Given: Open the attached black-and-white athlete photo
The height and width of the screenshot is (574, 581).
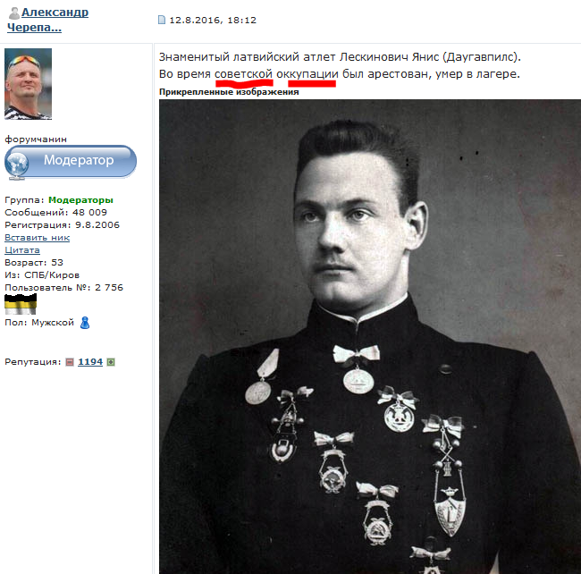Looking at the screenshot, I should pos(370,336).
